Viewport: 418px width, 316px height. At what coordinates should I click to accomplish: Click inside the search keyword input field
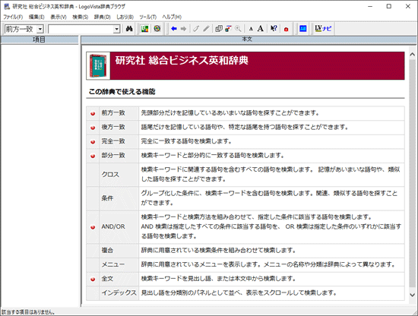click(81, 29)
